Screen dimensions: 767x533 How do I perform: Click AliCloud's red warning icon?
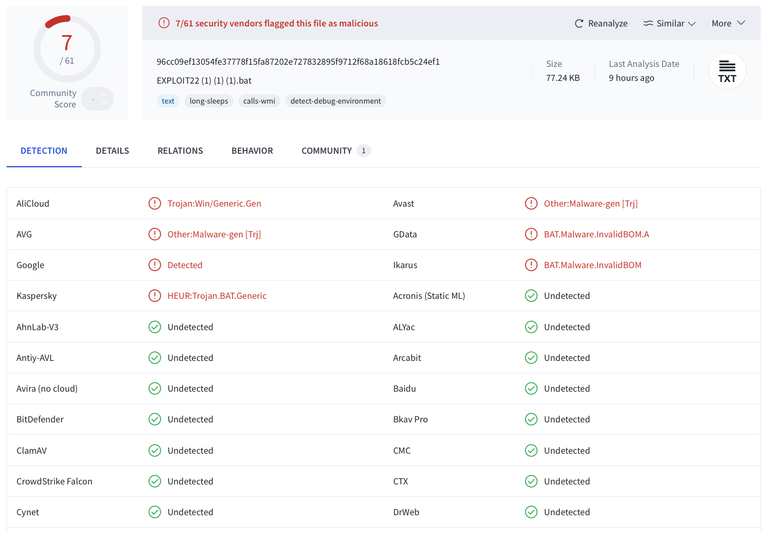(x=155, y=203)
